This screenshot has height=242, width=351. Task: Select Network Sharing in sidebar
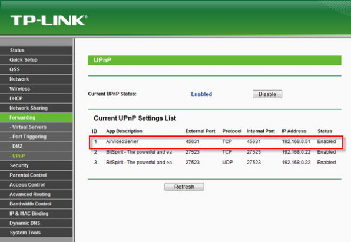[x=37, y=108]
